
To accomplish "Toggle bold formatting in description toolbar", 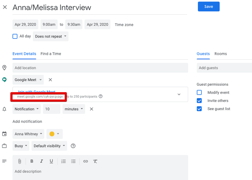I will [32, 161].
